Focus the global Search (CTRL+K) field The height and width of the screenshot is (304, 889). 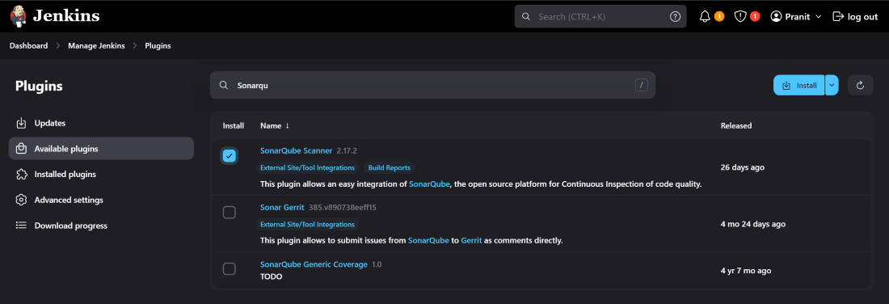[x=600, y=16]
